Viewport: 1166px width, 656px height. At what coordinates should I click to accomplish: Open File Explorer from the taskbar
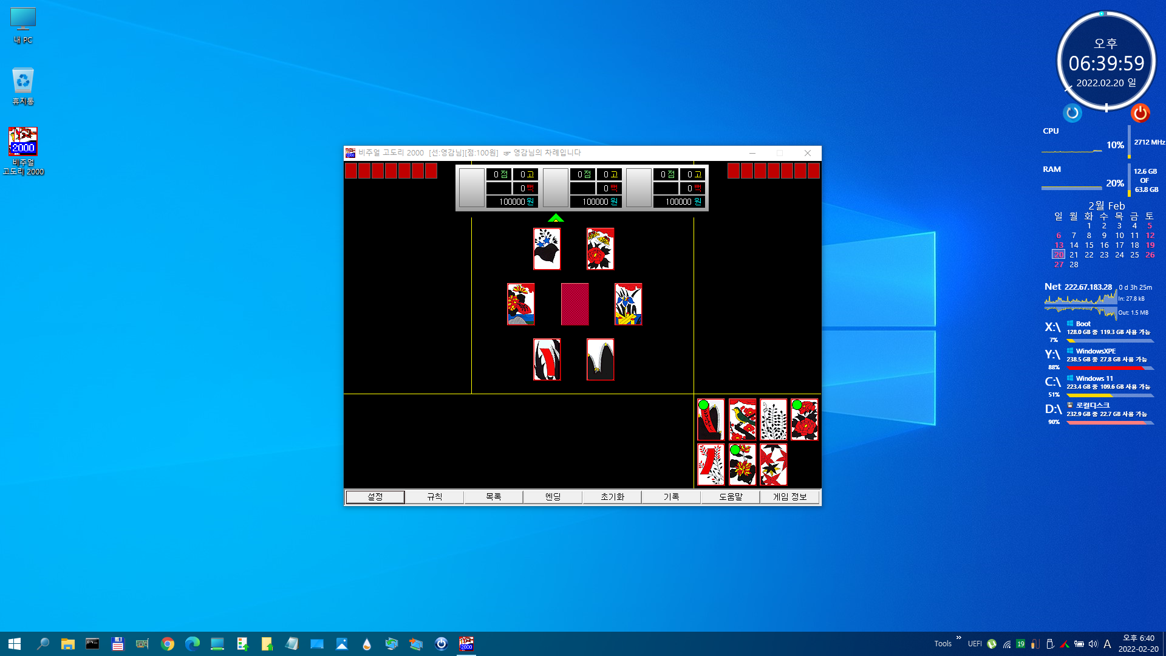click(x=67, y=644)
